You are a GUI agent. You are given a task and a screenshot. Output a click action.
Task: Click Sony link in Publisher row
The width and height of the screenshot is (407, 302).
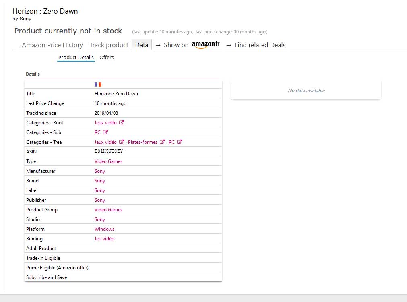[x=100, y=200]
